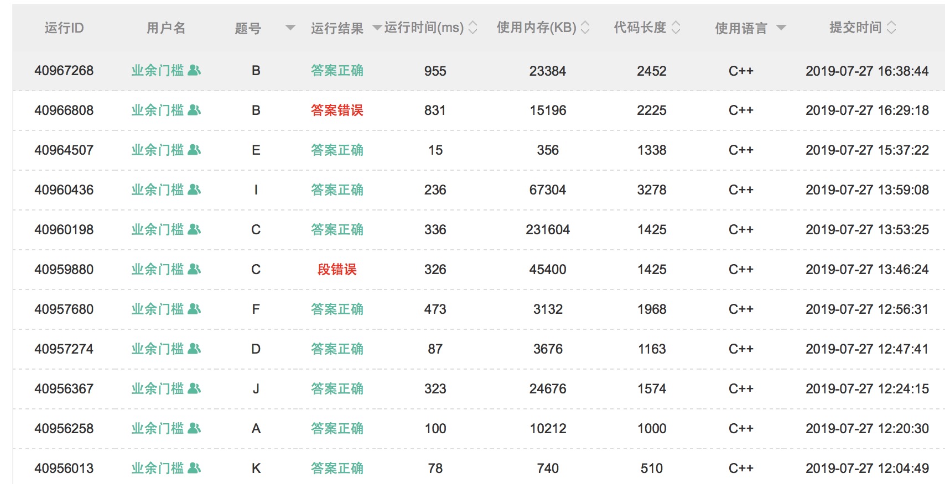This screenshot has width=945, height=484.
Task: Click the sort icon beside 使用内存(KB)
Action: click(x=585, y=28)
